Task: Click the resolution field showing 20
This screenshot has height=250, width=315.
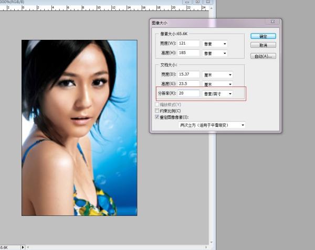Action: pos(188,94)
